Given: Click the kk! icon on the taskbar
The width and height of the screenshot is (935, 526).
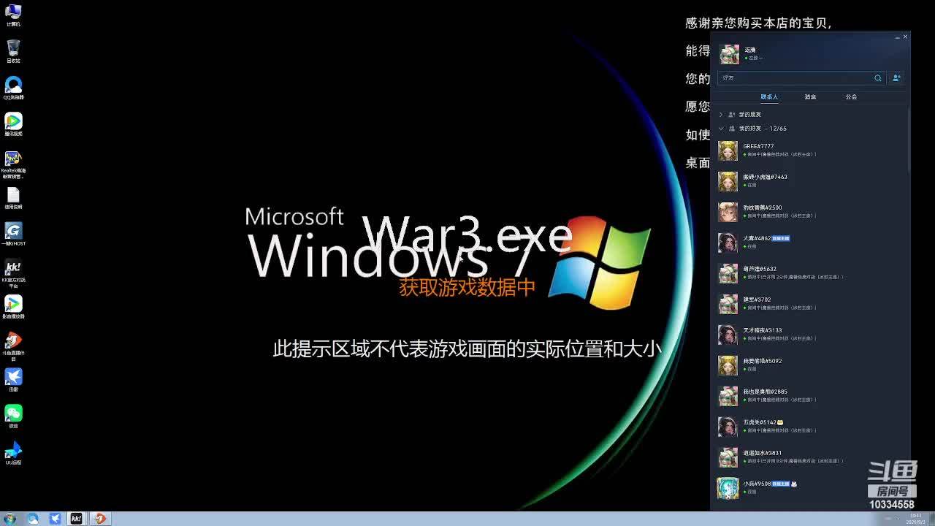Looking at the screenshot, I should point(76,519).
